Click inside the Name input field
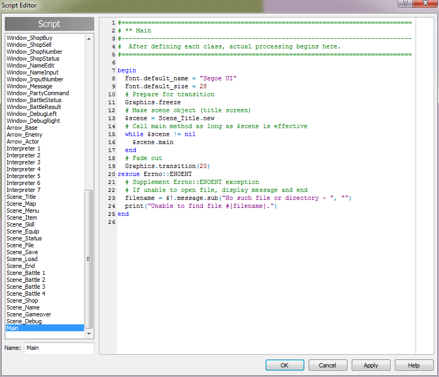Image resolution: width=439 pixels, height=377 pixels. pyautogui.click(x=59, y=348)
